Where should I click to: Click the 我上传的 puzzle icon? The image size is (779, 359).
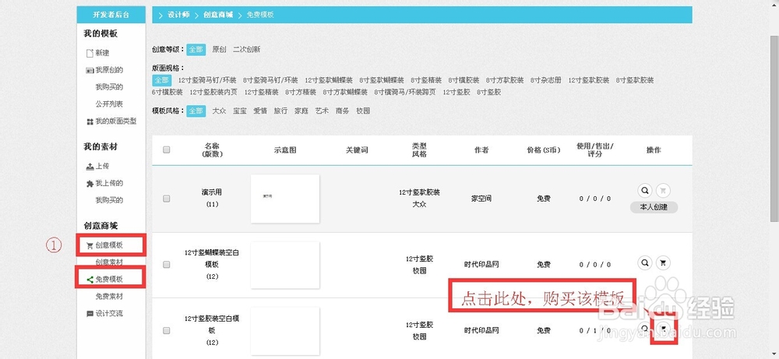90,184
